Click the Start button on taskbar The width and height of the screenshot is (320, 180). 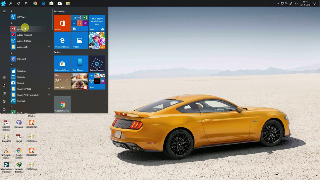click(3, 3)
